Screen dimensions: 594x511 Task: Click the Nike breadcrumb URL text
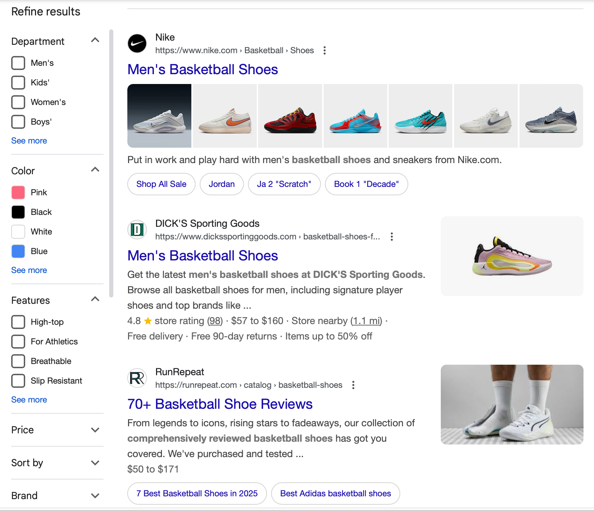[x=234, y=50]
